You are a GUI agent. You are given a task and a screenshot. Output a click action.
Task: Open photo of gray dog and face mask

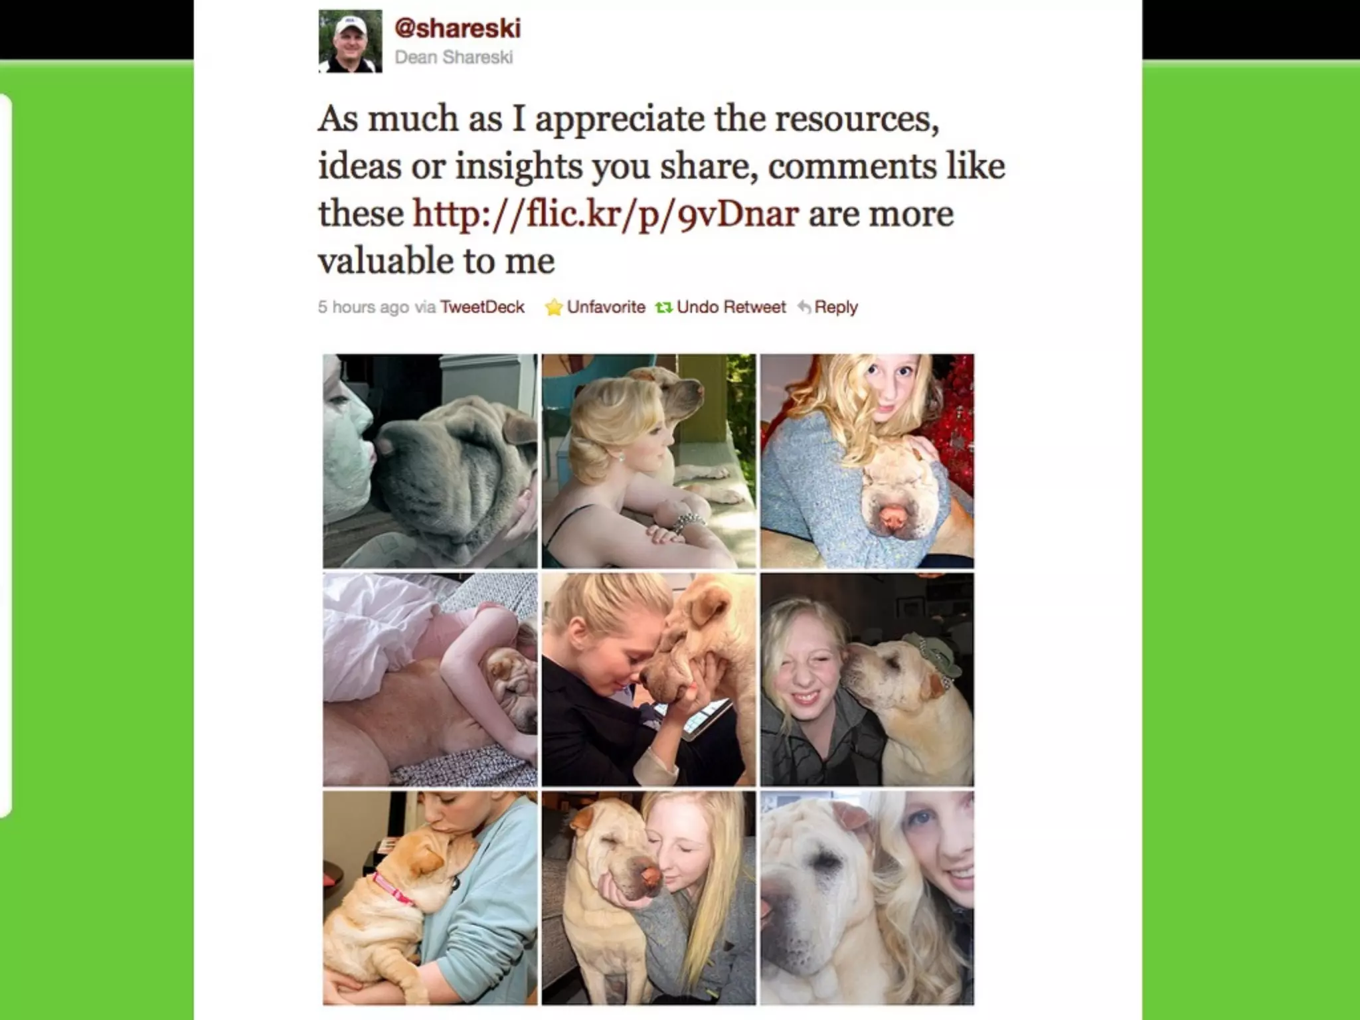[x=430, y=461]
